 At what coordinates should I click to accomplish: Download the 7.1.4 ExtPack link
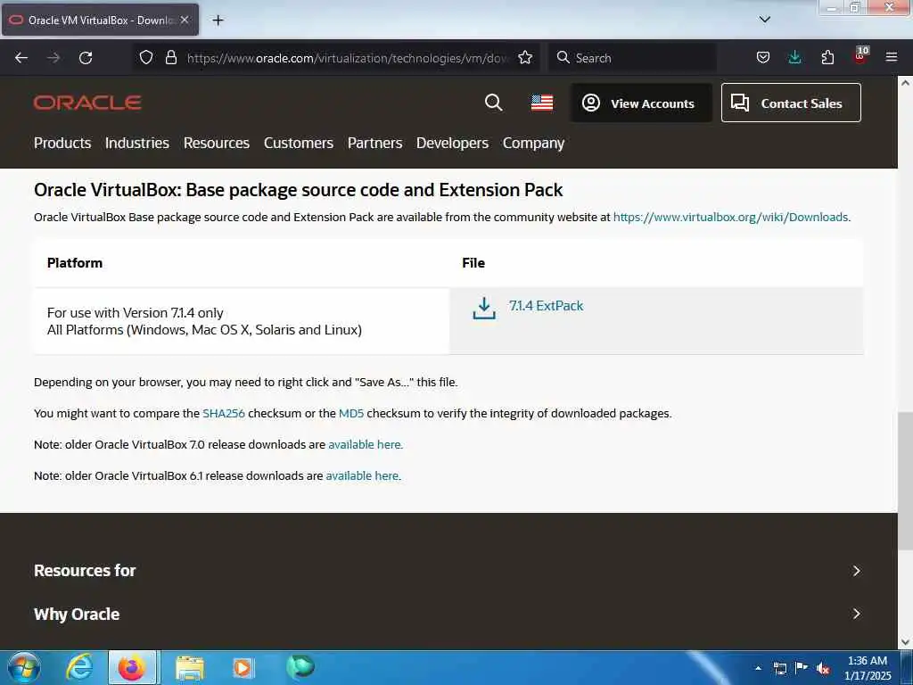(x=546, y=306)
